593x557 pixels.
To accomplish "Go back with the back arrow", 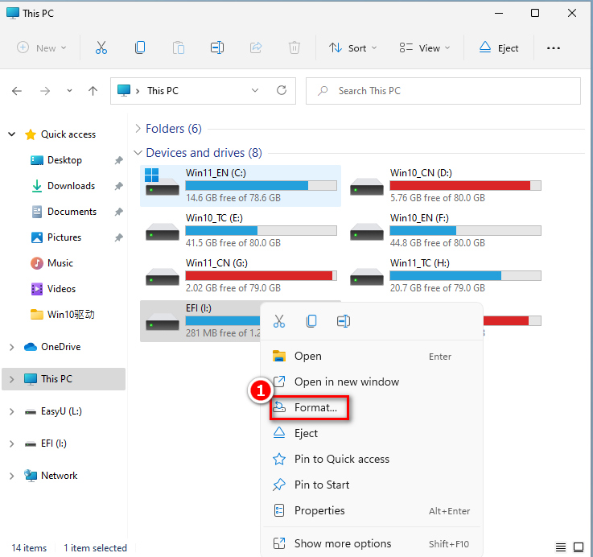I will point(17,91).
